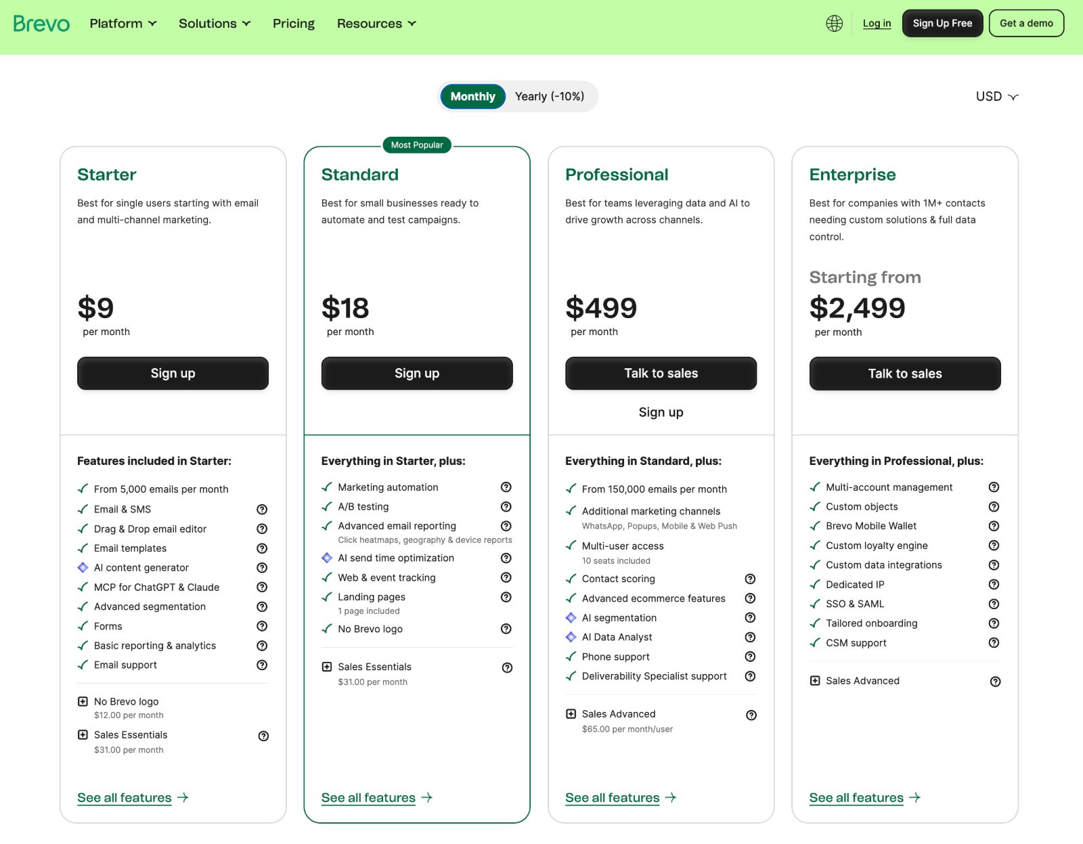Show help for Contact scoring
The width and height of the screenshot is (1083, 844).
click(750, 579)
